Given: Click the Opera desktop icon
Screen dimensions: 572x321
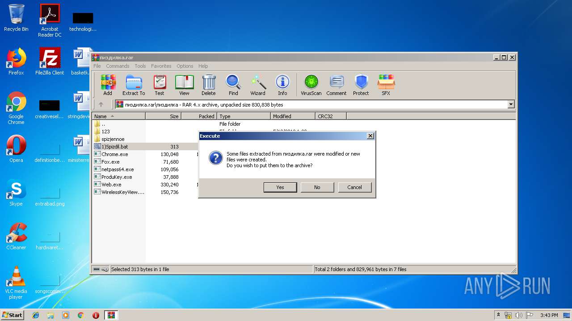Looking at the screenshot, I should coord(16,149).
